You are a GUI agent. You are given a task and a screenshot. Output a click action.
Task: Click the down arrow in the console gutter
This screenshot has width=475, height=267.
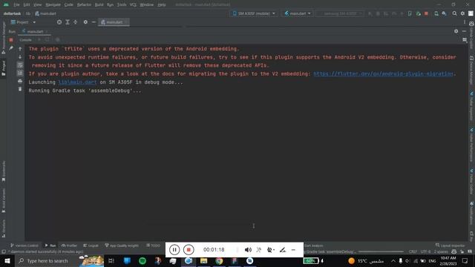point(20,57)
